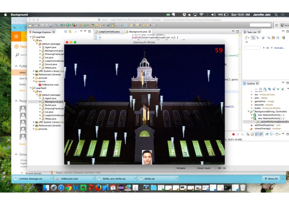Click the volume icon in menu bar
Image resolution: width=289 pixels, height=205 pixels.
[x=213, y=15]
